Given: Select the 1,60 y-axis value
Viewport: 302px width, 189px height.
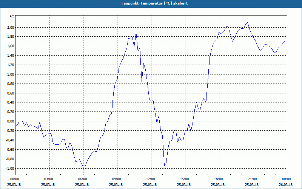Looking at the screenshot, I should [11, 46].
